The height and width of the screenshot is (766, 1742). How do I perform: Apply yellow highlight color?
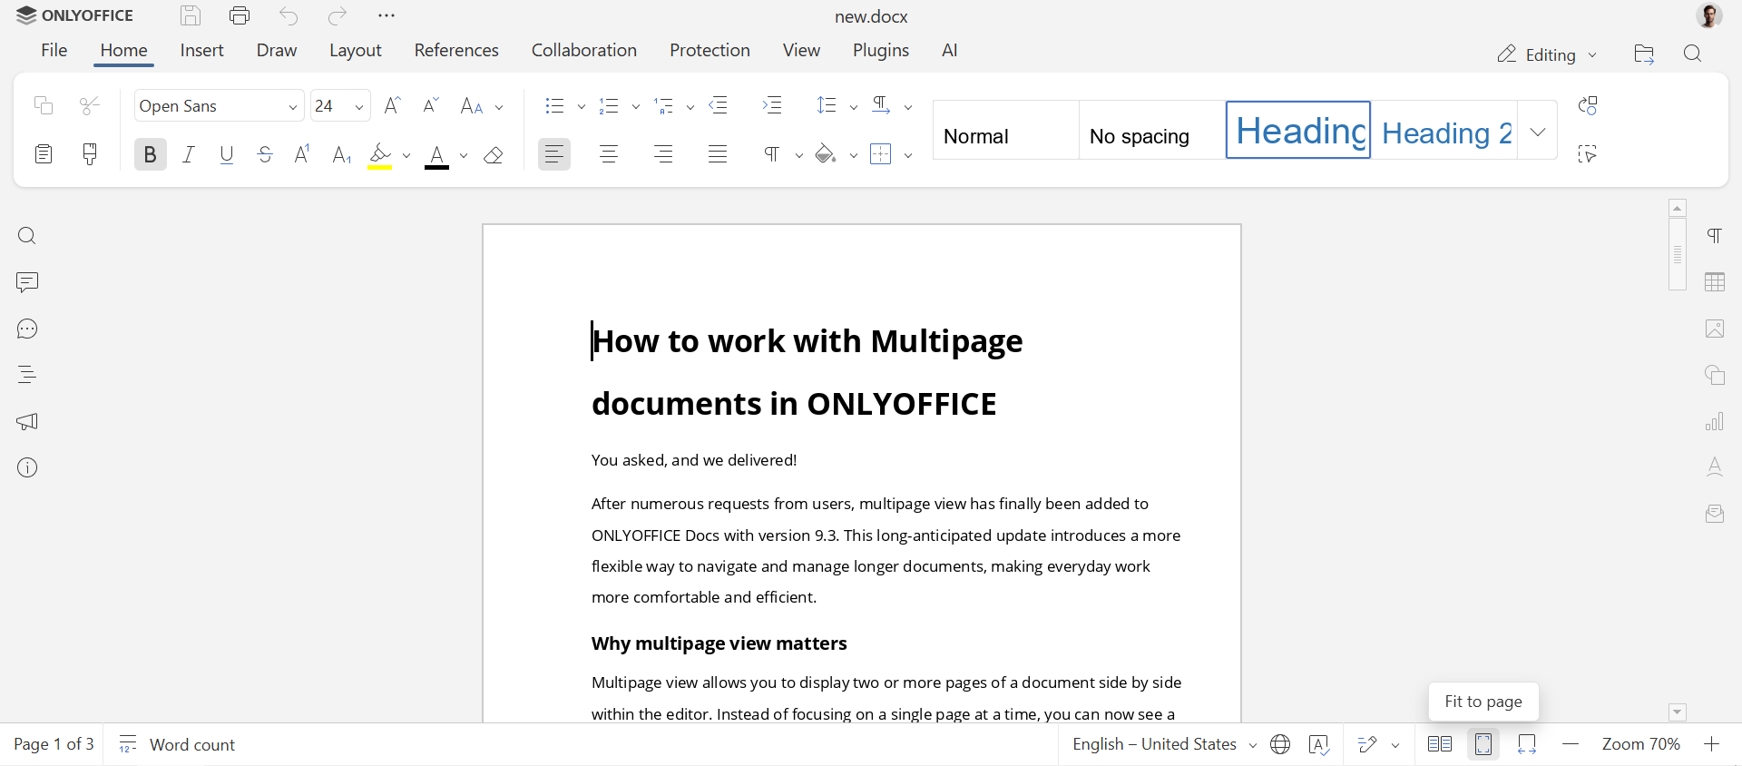(x=380, y=155)
